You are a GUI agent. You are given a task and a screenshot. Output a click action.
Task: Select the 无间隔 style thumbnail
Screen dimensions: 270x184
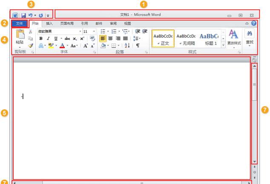[186, 38]
